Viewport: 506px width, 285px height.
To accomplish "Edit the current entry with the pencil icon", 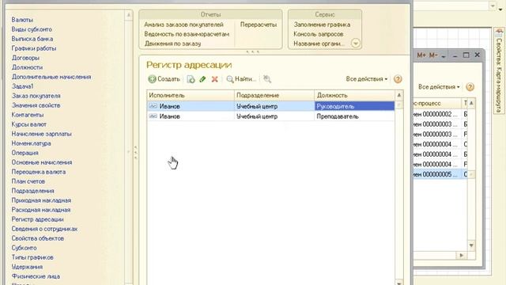I will [x=202, y=79].
